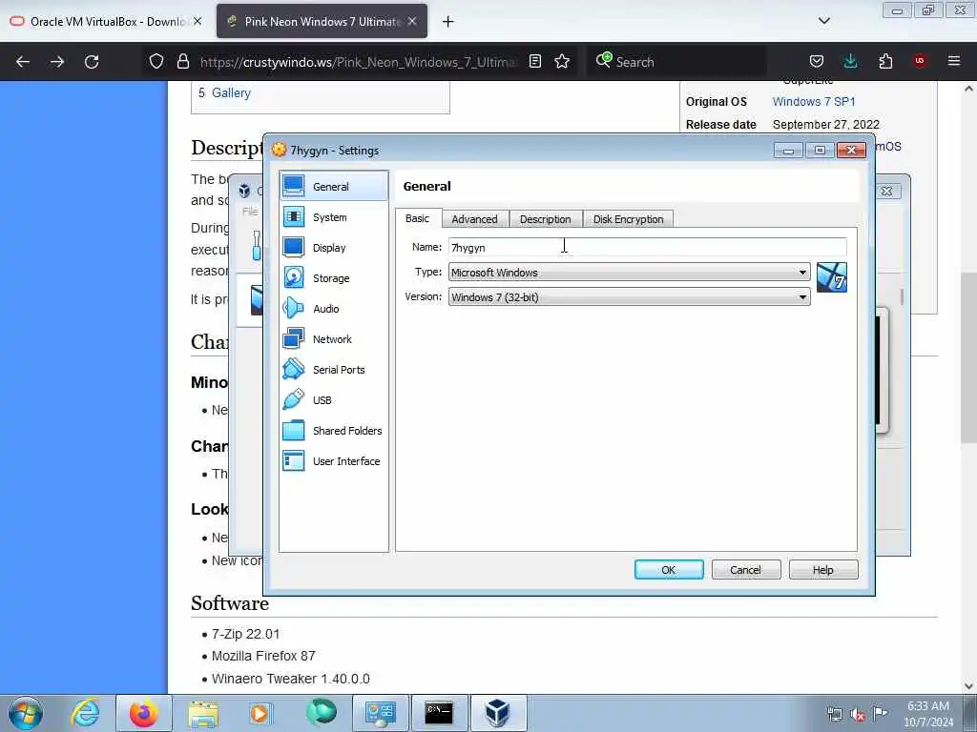The height and width of the screenshot is (732, 977).
Task: Confirm settings with OK
Action: [669, 570]
